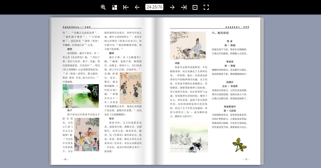
Task: Click the green leaf sprig illustration
Action: tap(239, 145)
